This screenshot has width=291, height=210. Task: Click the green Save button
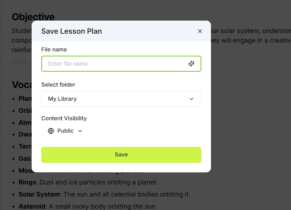coord(121,155)
